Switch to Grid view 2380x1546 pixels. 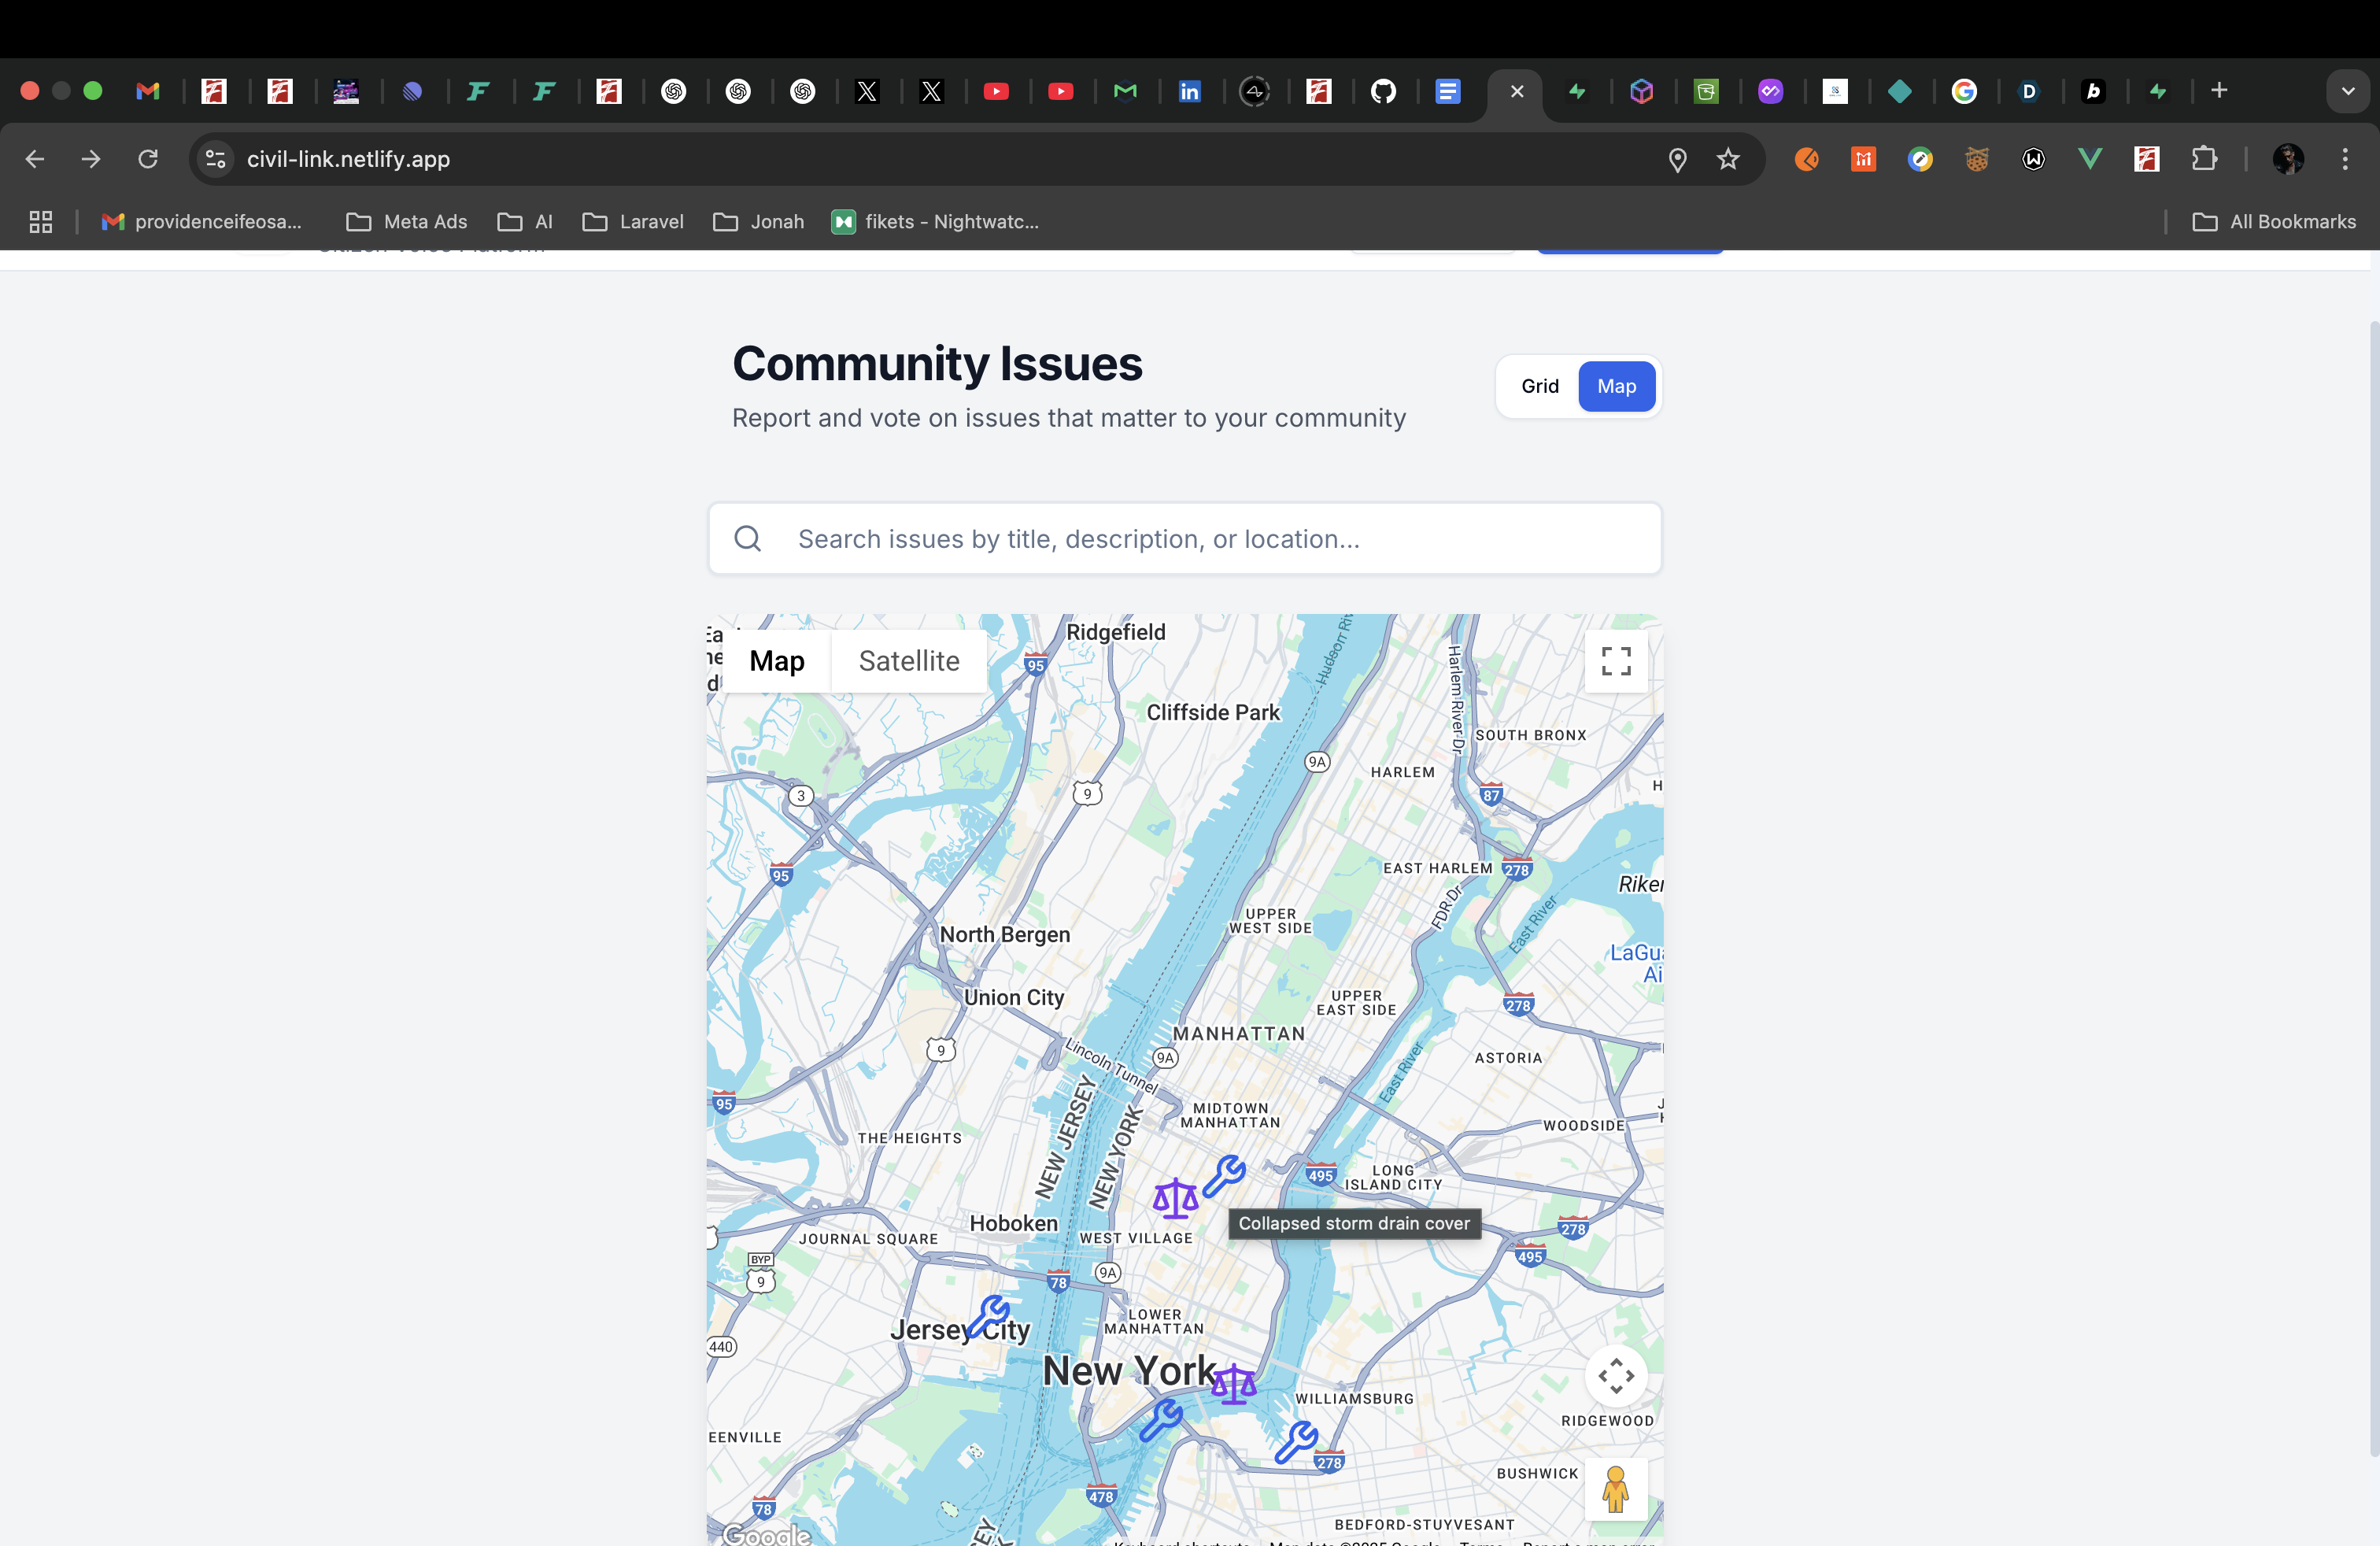pos(1539,386)
